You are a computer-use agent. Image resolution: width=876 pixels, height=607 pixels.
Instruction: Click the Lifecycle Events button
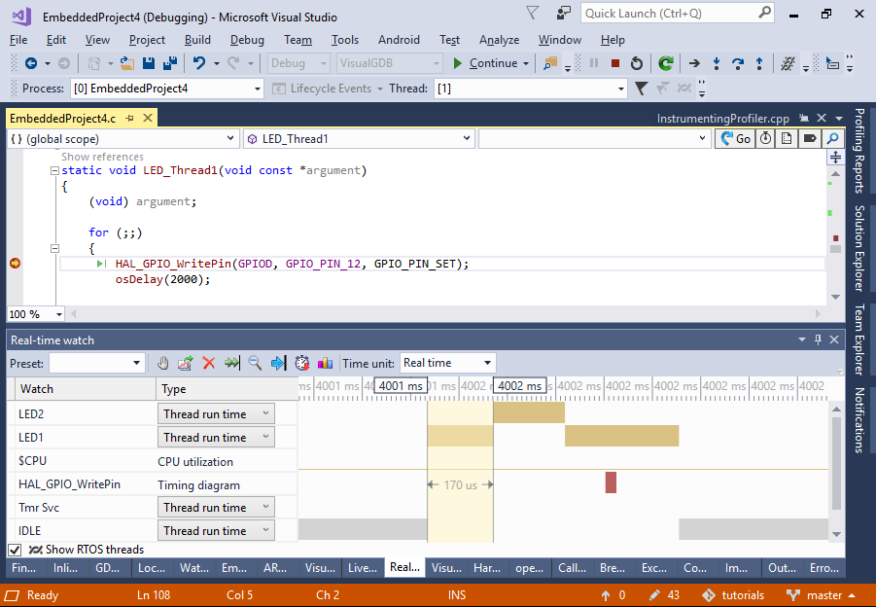tap(327, 89)
